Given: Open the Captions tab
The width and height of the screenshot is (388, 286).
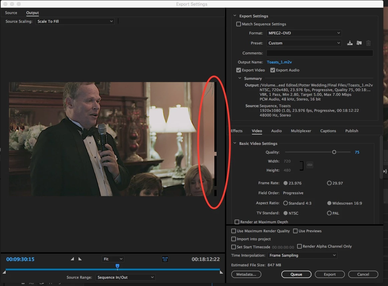Looking at the screenshot, I should (x=328, y=131).
